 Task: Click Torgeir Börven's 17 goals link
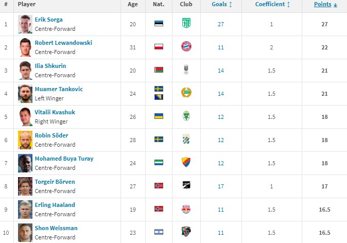221,186
